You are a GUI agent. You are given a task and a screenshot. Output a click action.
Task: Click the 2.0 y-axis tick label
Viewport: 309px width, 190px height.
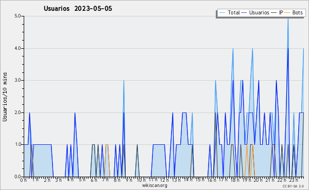point(18,112)
